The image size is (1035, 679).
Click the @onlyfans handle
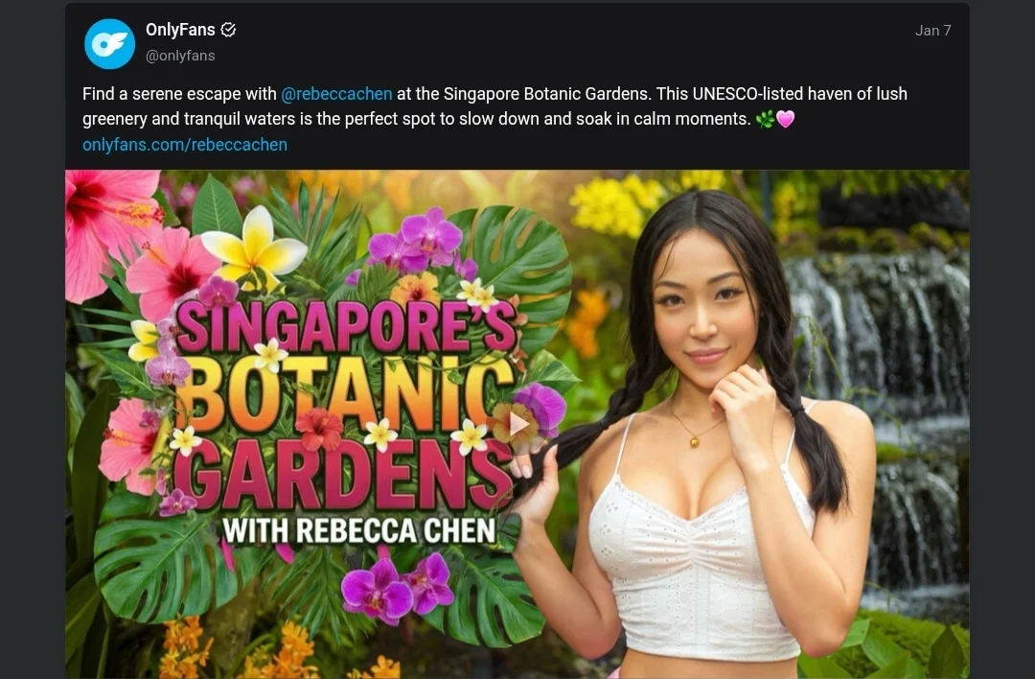coord(180,56)
